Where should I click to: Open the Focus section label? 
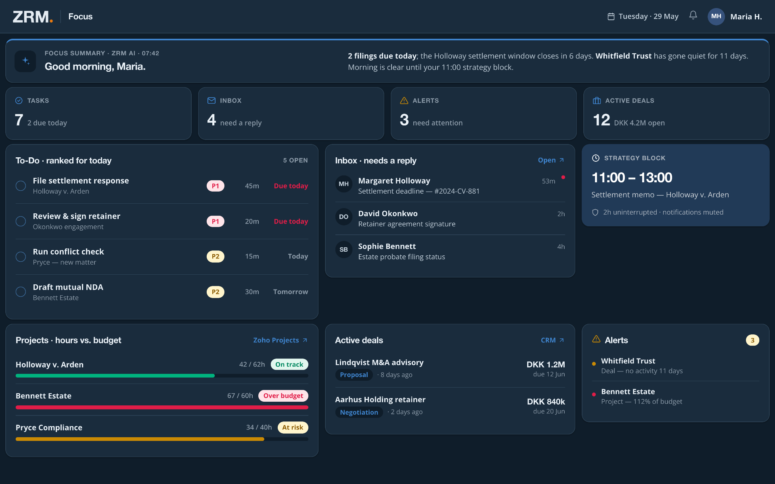point(80,17)
